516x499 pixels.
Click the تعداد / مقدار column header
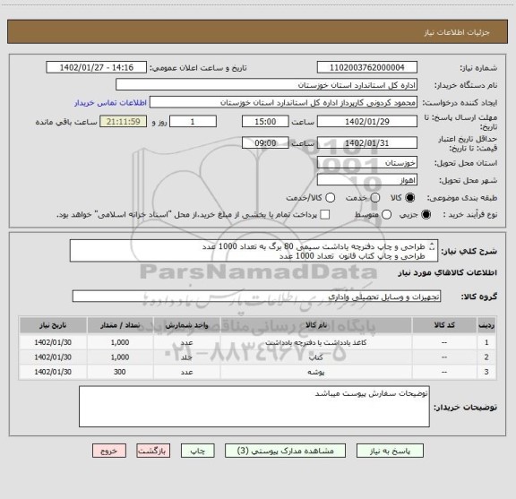(x=120, y=325)
